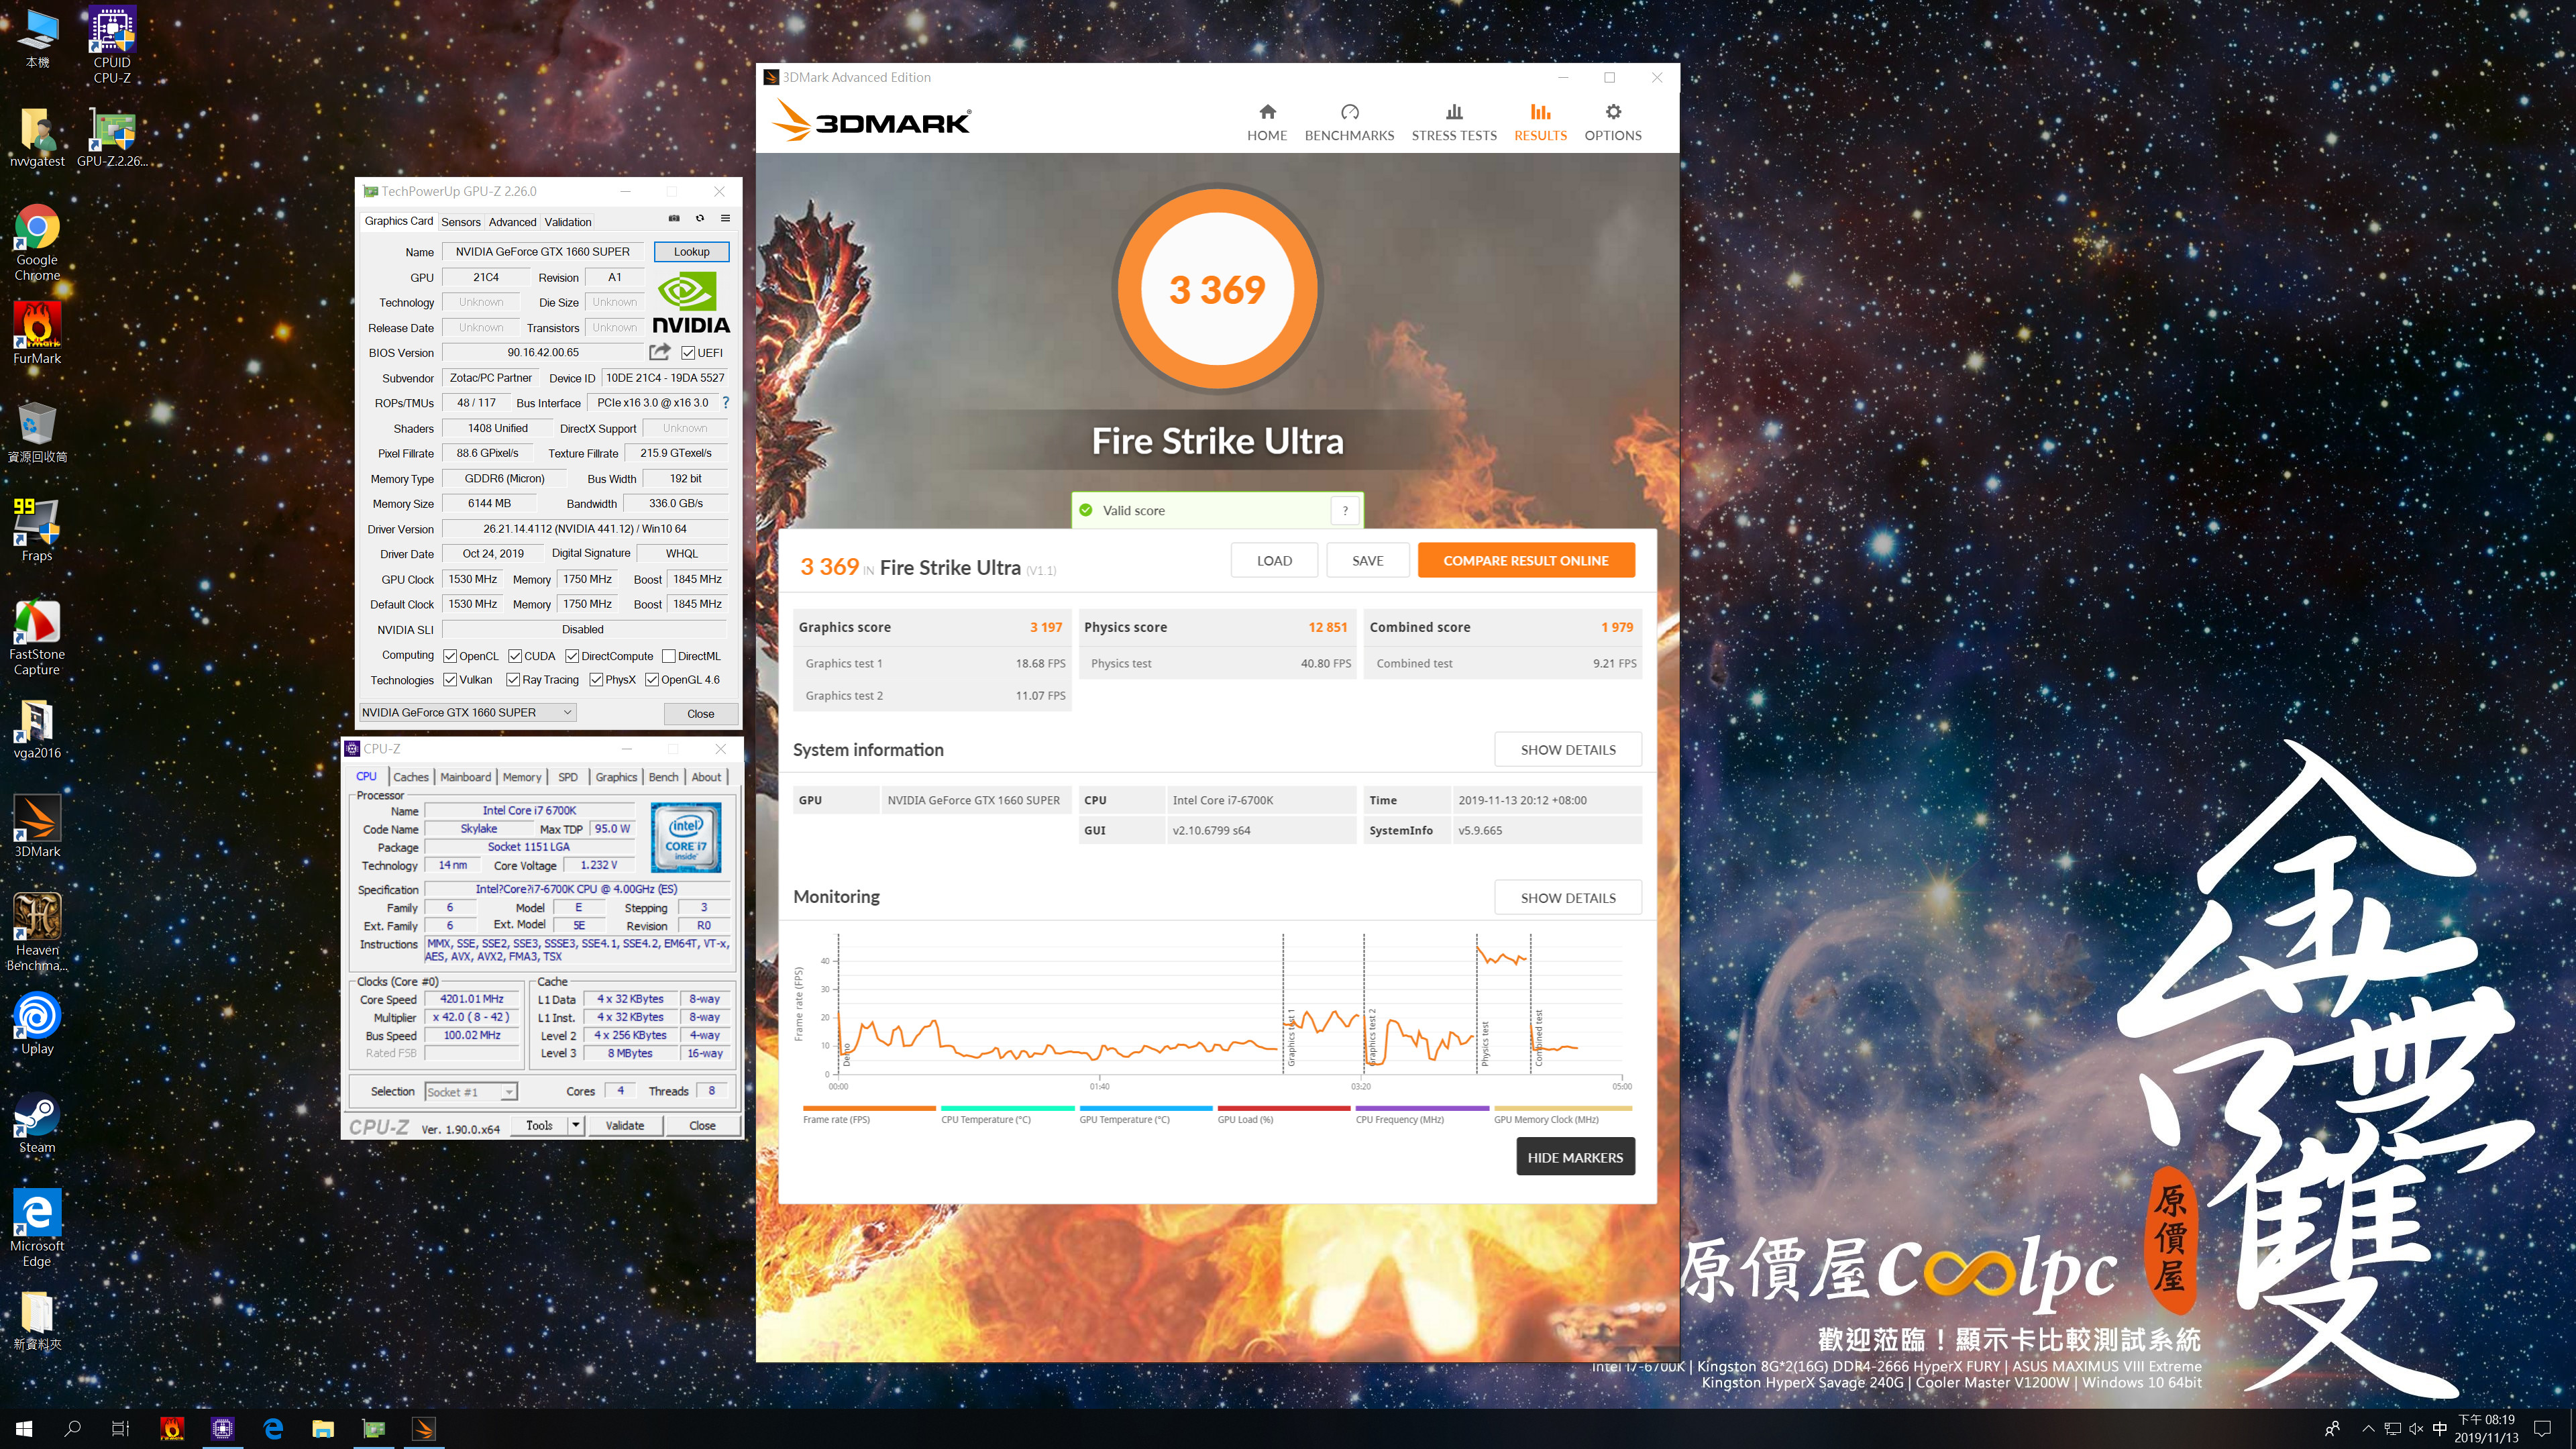Click the Intel Core i7 logo in CPU-Z
Image resolution: width=2576 pixels, height=1449 pixels.
pos(685,837)
